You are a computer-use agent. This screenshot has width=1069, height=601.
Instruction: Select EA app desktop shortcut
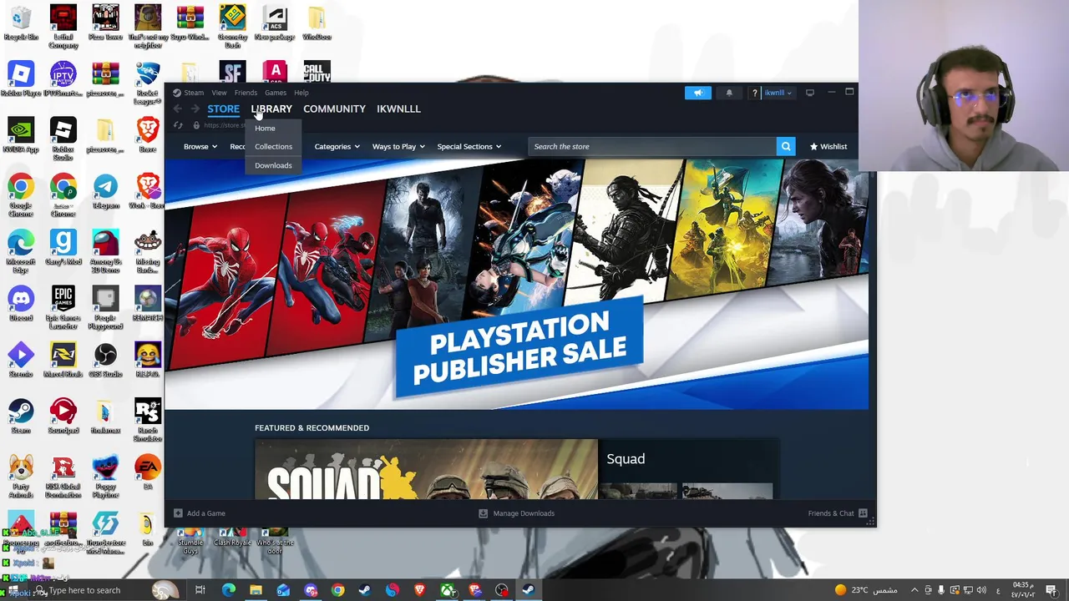(x=148, y=472)
